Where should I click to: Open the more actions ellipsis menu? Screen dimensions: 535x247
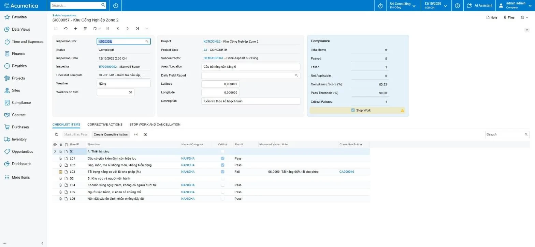point(147,29)
